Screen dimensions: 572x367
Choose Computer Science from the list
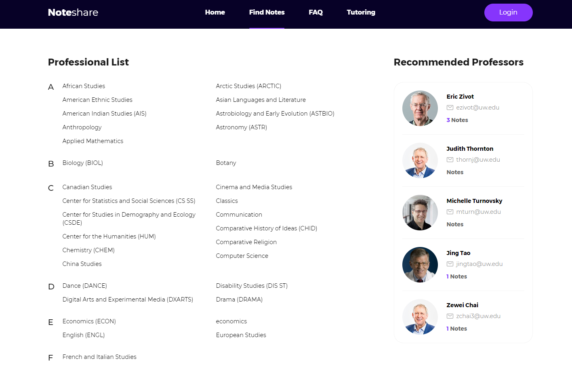coord(242,256)
